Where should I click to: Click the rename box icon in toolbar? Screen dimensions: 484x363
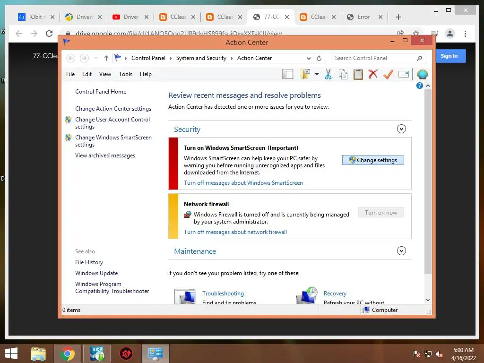pos(404,74)
